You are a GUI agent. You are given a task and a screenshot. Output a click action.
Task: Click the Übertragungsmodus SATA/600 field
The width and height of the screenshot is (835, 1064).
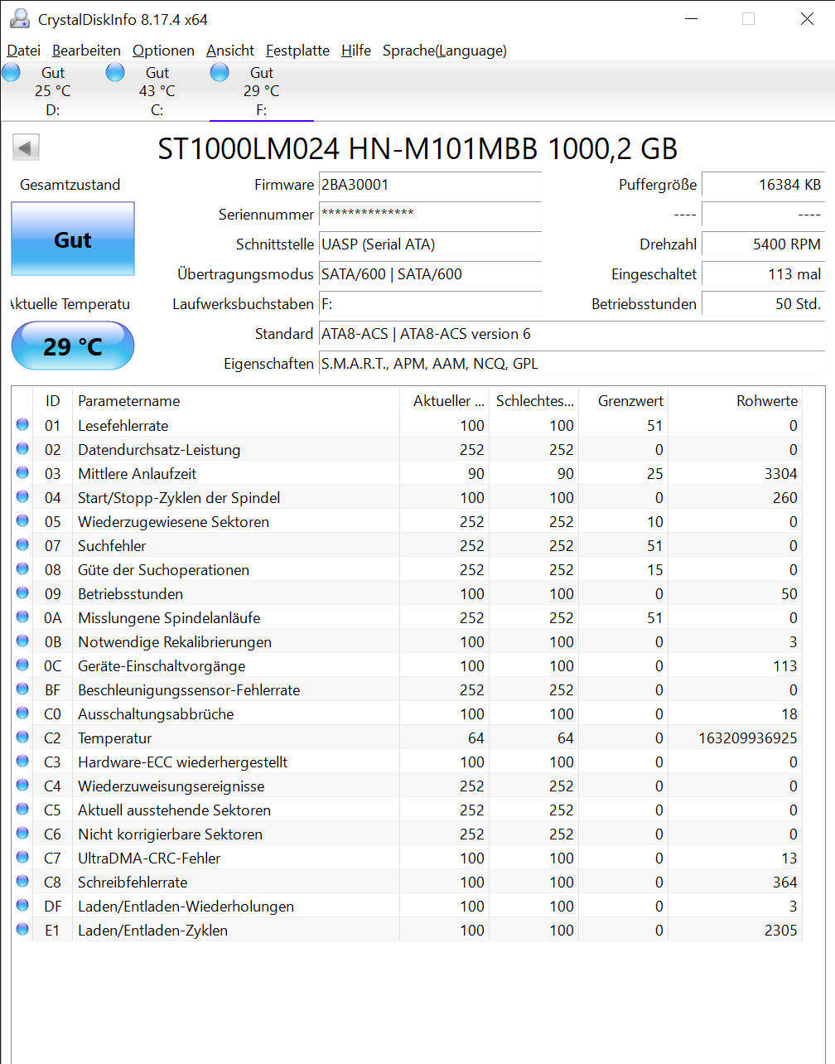click(x=431, y=274)
